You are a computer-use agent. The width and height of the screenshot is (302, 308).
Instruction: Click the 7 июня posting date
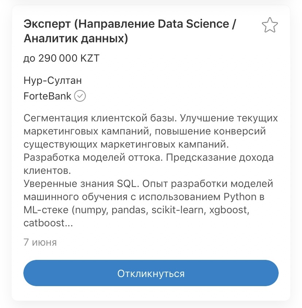40,242
